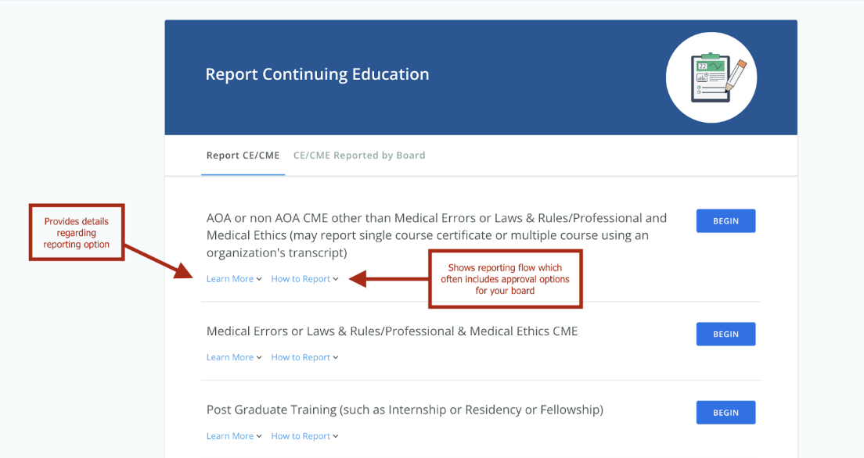This screenshot has height=458, width=864.
Task: Click the clipboard and pencil icon
Action: pos(711,77)
